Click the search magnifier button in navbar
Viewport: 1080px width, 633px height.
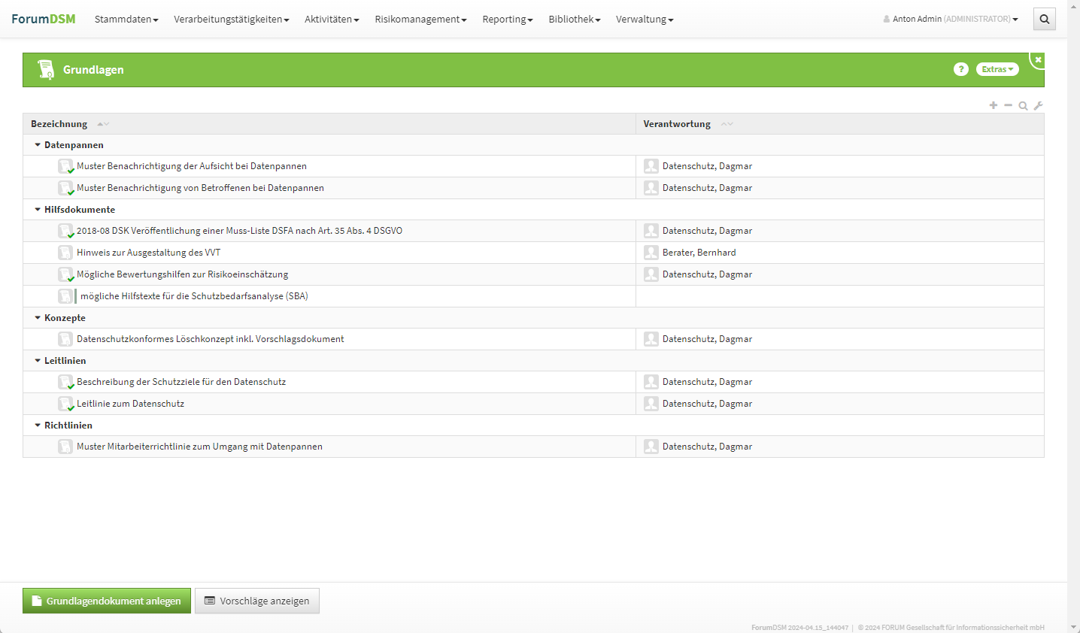(1044, 20)
